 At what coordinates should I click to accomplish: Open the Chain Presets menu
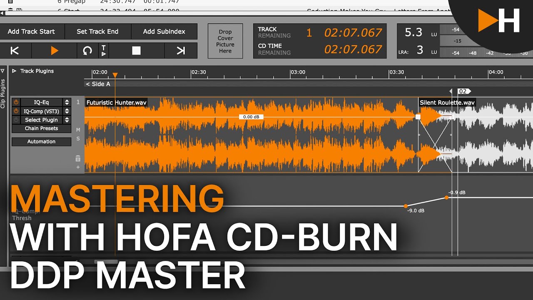tap(41, 128)
